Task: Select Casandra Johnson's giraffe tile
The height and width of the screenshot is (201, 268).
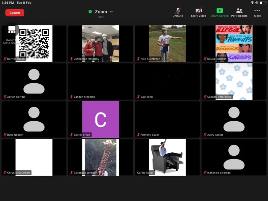Action: (x=101, y=157)
